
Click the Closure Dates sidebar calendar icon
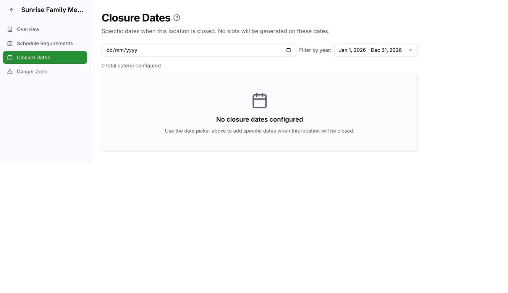click(x=10, y=58)
